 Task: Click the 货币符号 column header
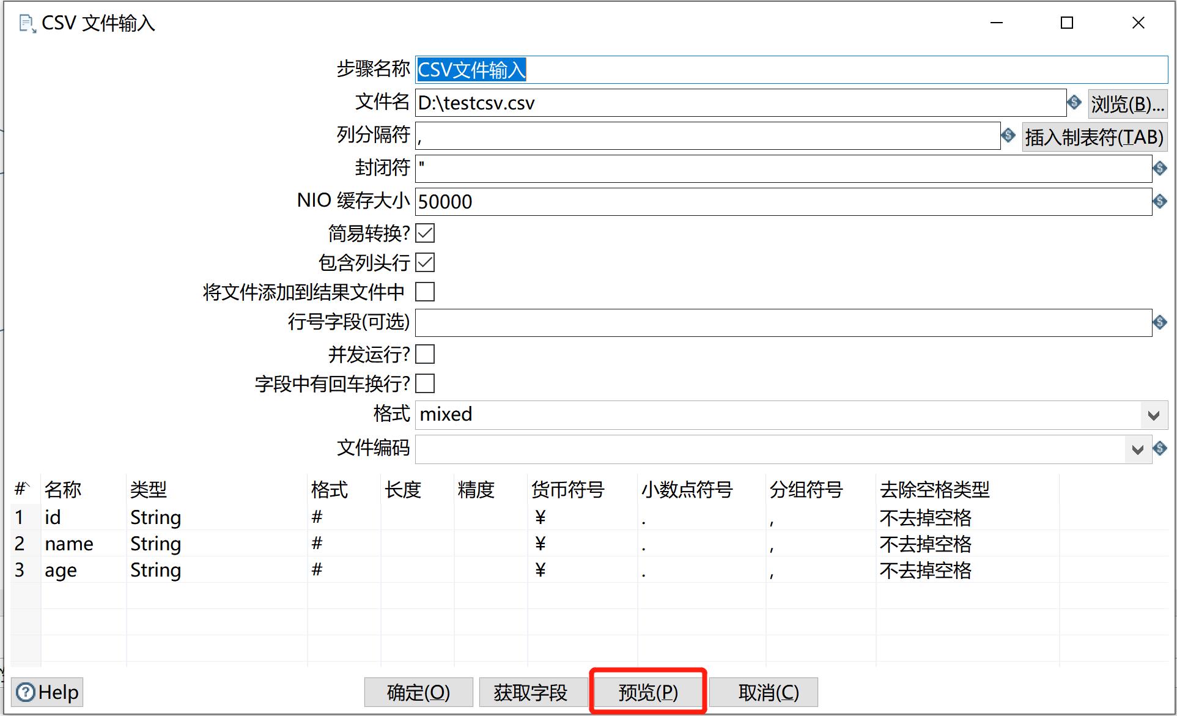(x=582, y=489)
